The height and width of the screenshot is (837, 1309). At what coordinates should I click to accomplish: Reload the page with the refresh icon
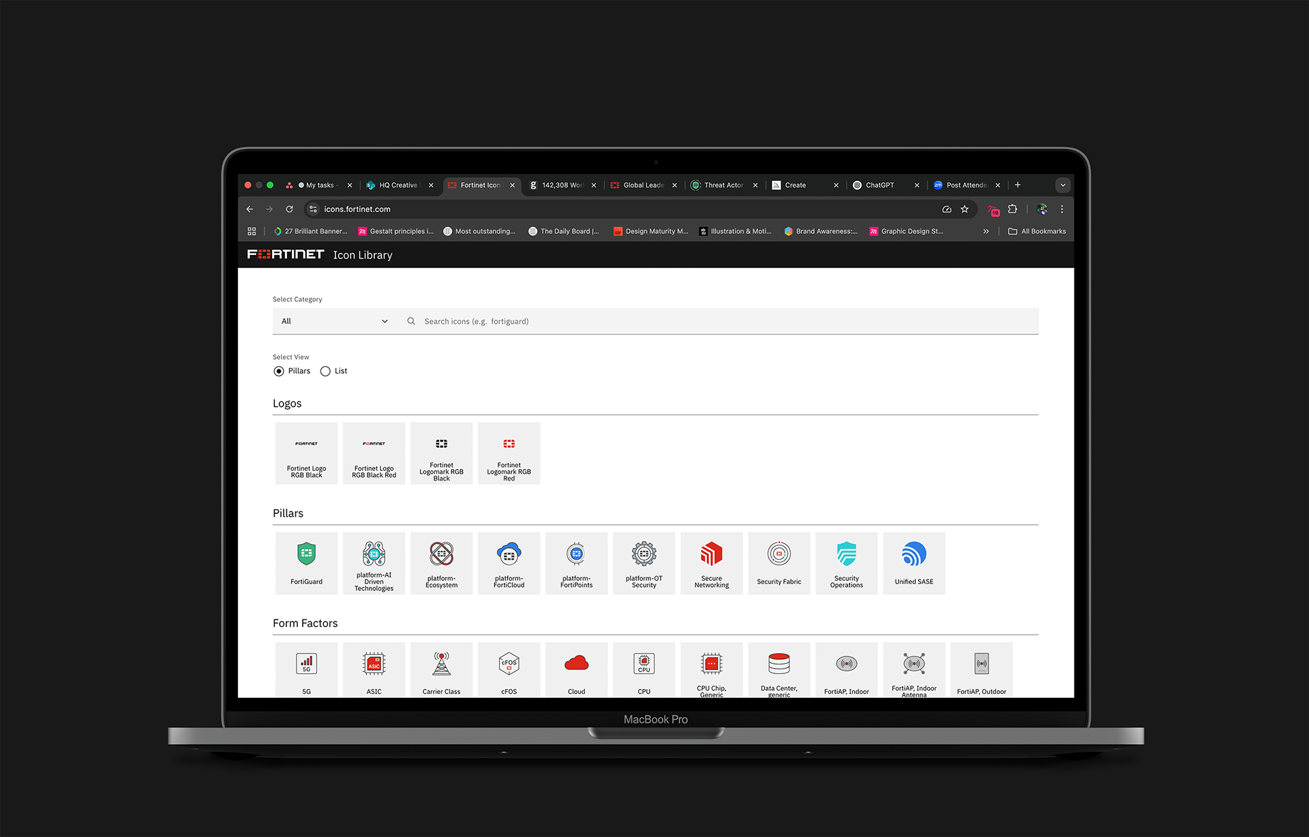[289, 209]
